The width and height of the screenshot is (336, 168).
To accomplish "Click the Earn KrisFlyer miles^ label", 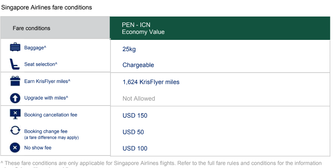I will coord(47,81).
